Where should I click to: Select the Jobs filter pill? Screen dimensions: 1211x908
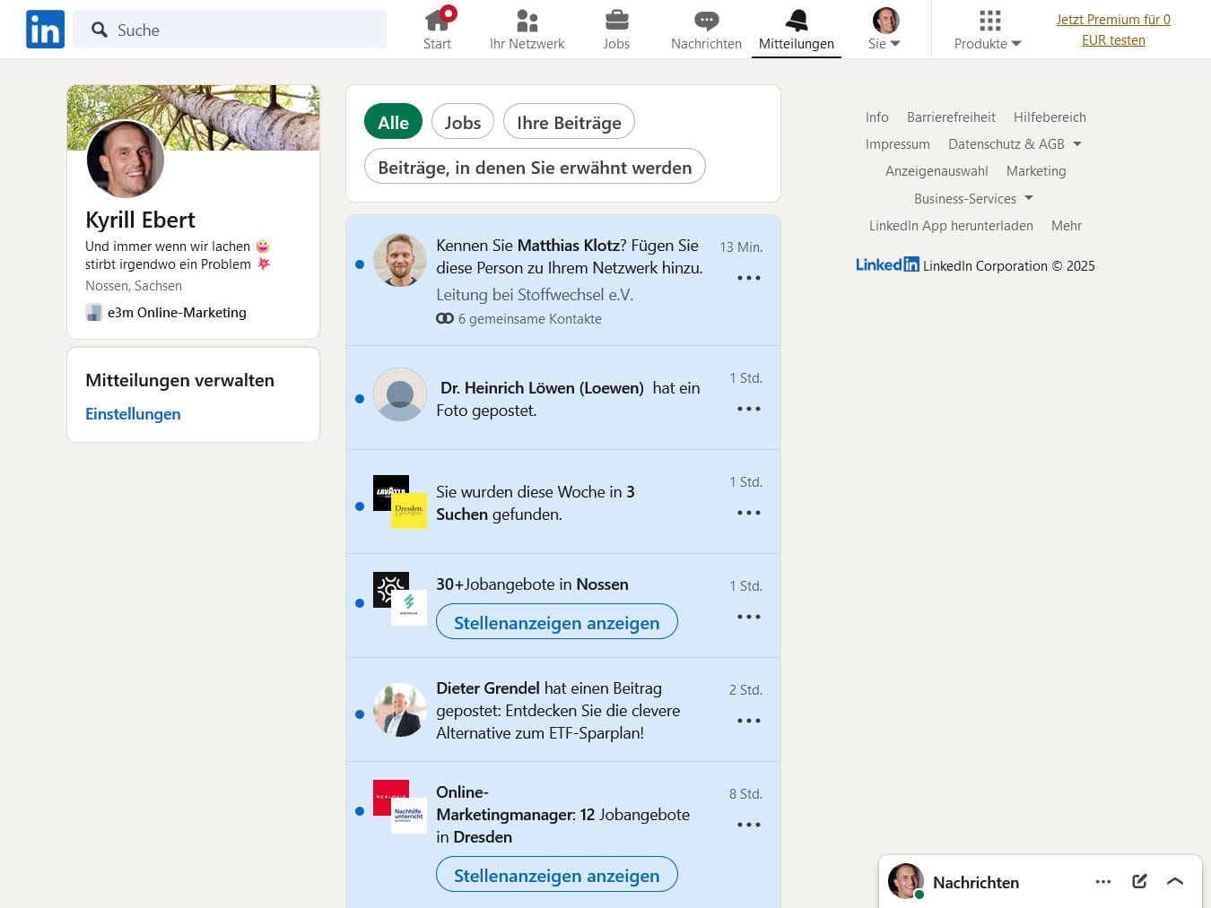click(x=463, y=122)
